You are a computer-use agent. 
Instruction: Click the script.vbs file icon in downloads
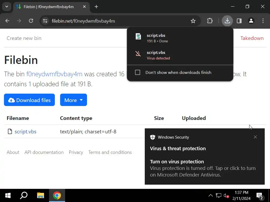[138, 37]
